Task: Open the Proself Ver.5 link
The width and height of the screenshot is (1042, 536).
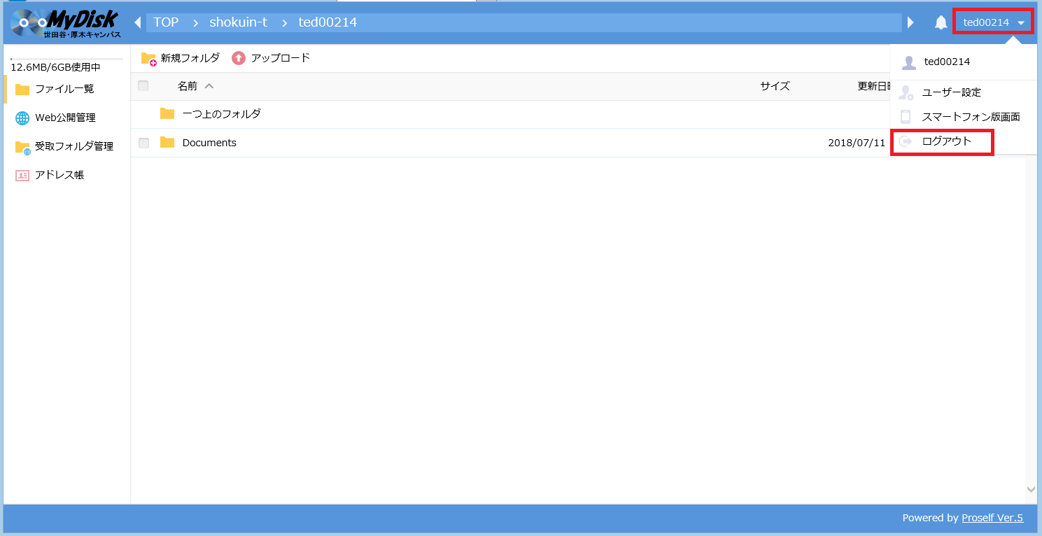Action: 992,518
